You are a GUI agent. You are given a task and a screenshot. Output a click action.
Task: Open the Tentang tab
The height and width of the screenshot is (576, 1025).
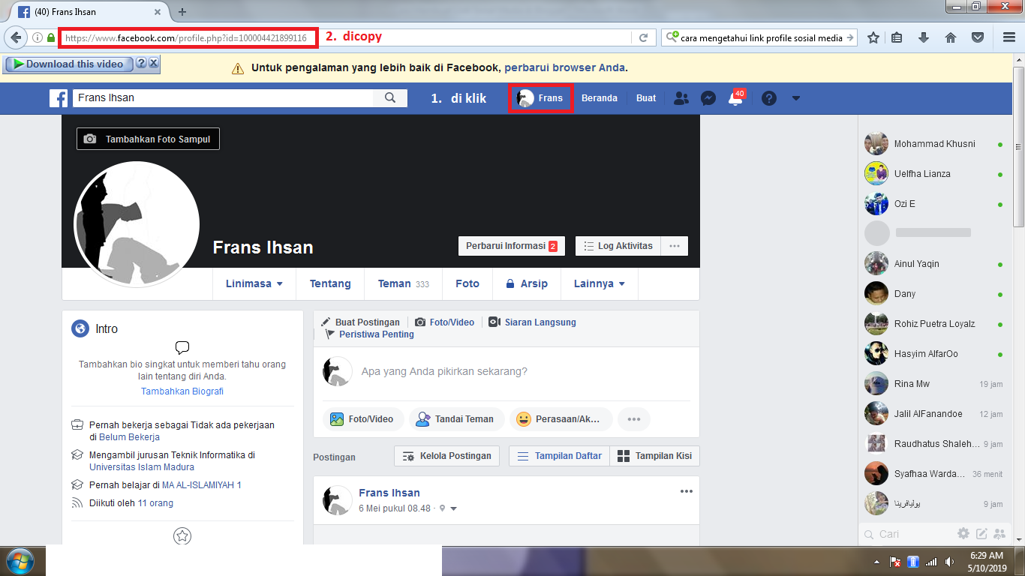coord(330,283)
